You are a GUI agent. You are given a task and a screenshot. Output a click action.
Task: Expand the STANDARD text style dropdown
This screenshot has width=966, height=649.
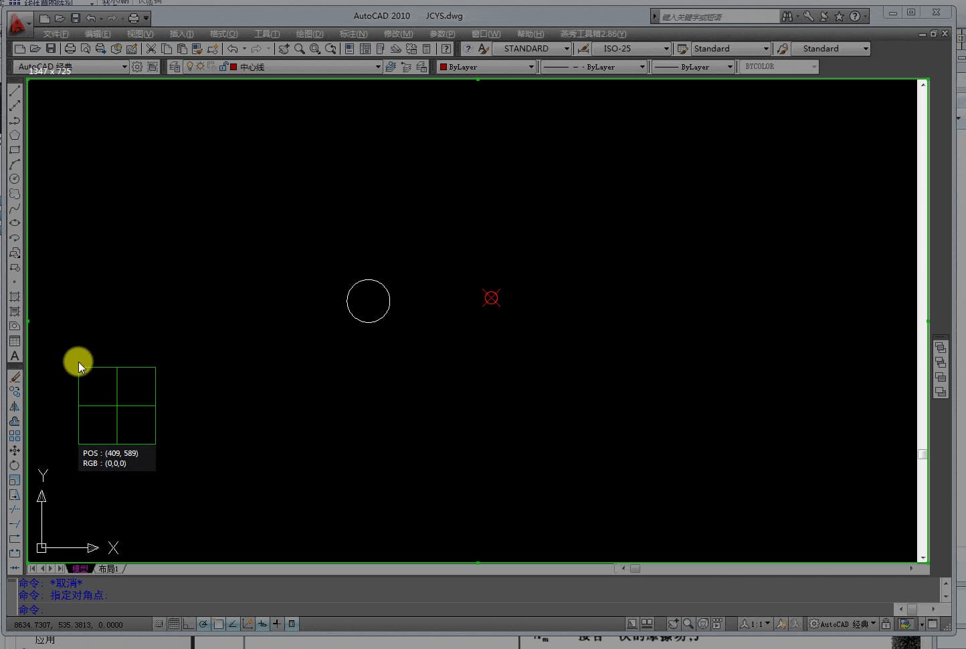point(567,49)
